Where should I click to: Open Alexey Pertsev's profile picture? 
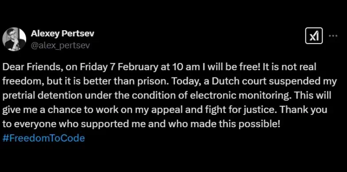14,39
